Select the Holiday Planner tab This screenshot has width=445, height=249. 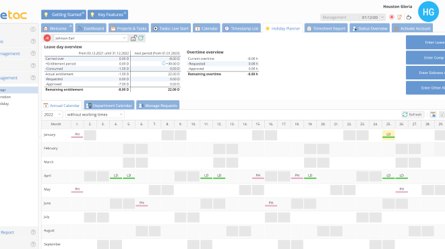coord(283,28)
